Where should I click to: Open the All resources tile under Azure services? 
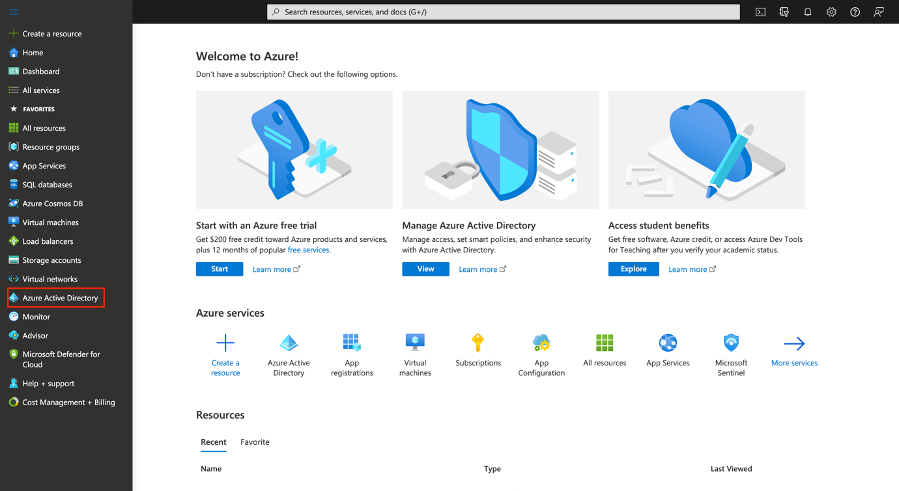[x=605, y=350]
